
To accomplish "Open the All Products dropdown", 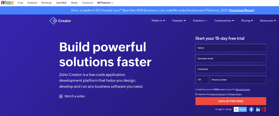I will pyautogui.click(x=105, y=3).
